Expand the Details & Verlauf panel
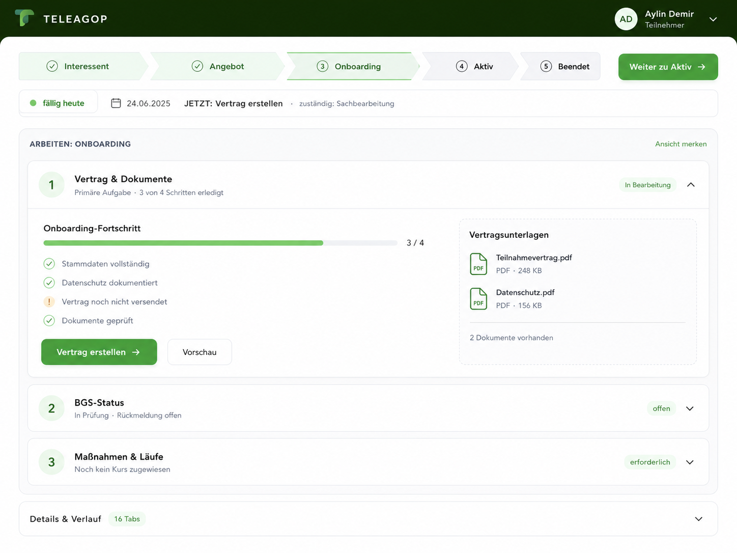Viewport: 737px width, 553px height. 699,519
